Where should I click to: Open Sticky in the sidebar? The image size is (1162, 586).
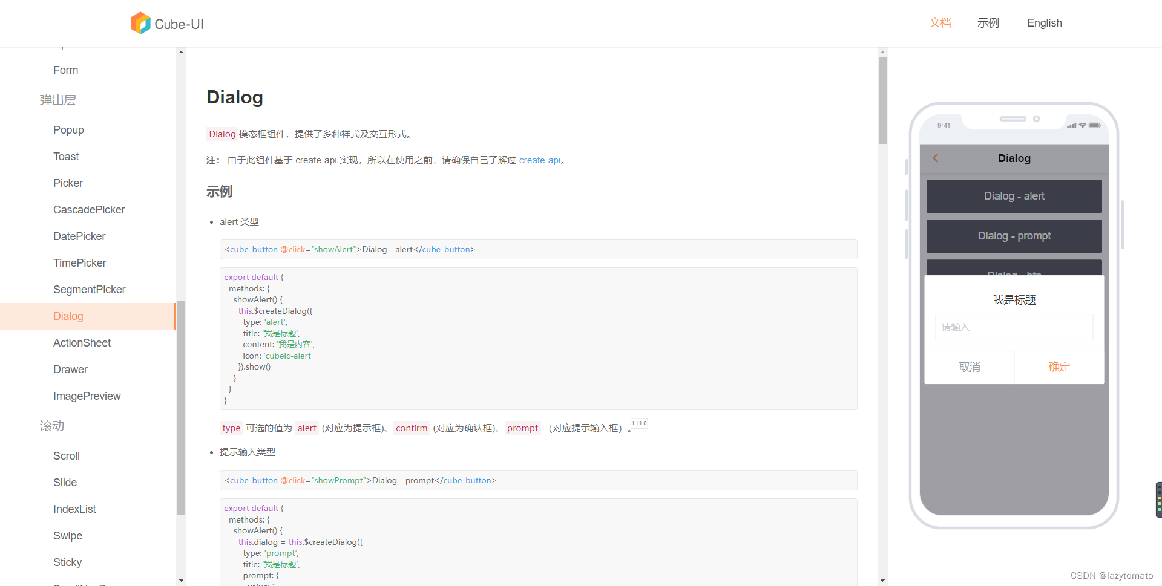(67, 562)
